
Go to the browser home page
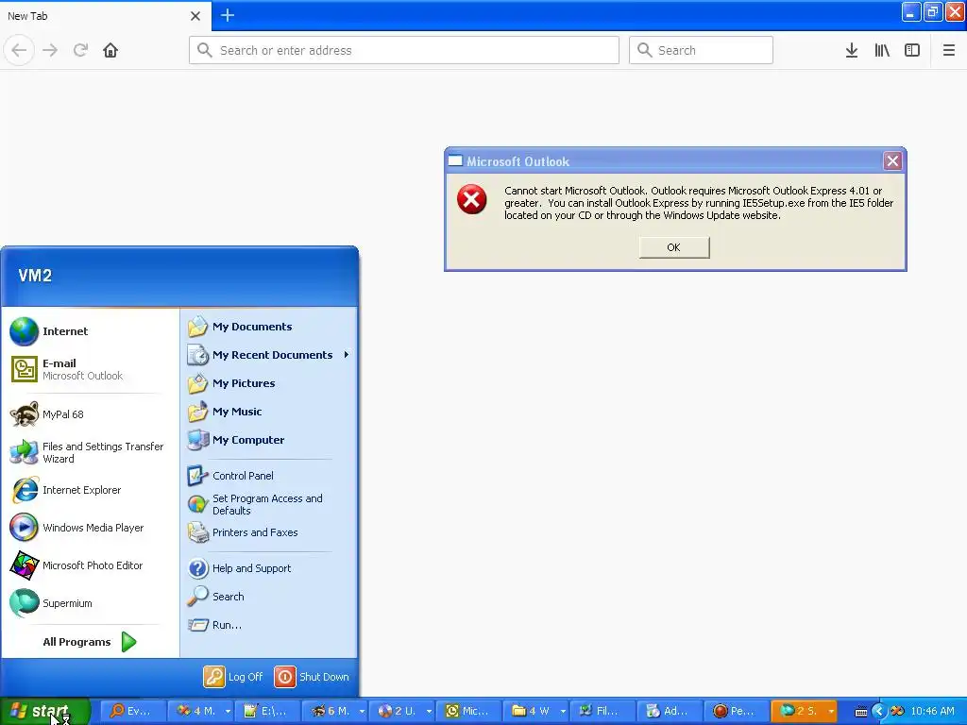click(110, 50)
